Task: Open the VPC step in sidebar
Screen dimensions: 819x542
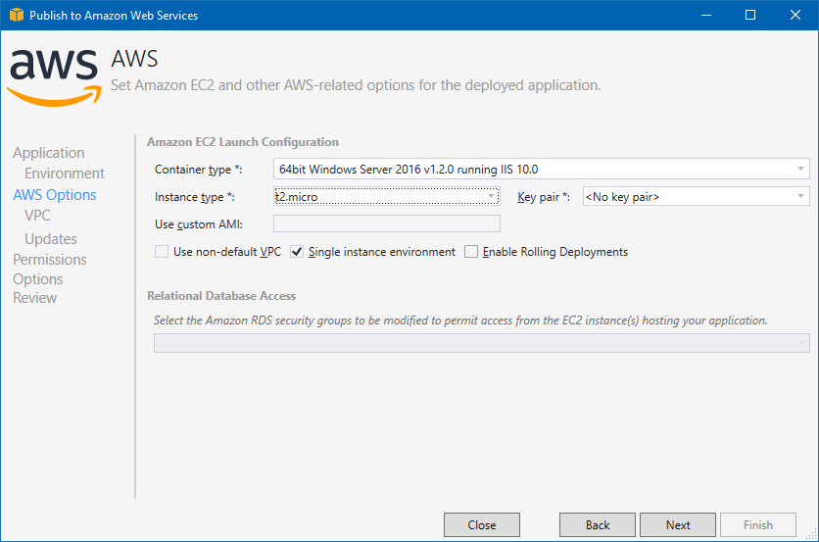Action: point(37,216)
